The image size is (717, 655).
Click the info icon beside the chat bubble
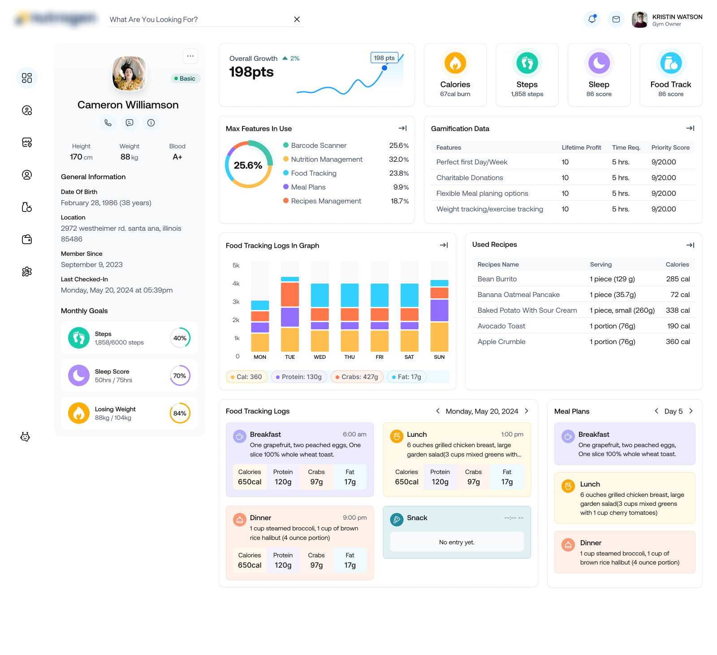151,123
